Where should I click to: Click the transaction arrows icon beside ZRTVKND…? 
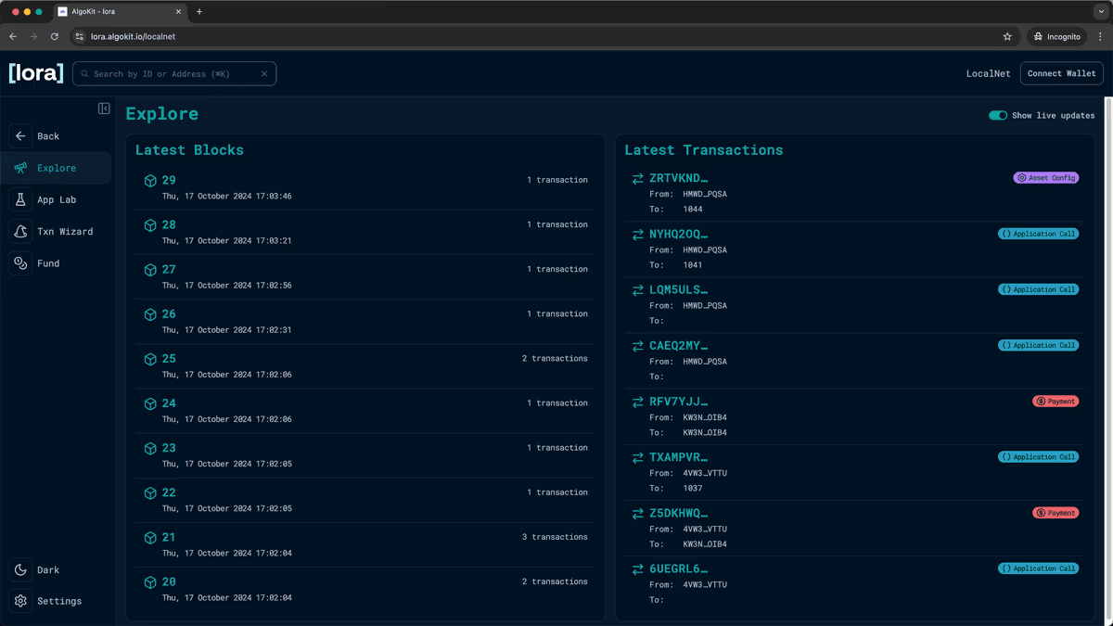click(x=637, y=177)
